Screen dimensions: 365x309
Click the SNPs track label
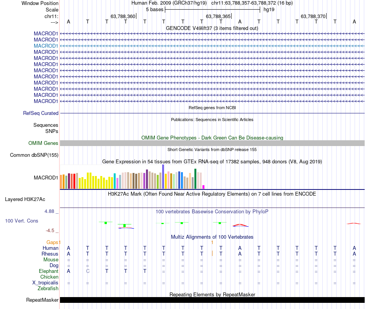(52, 131)
